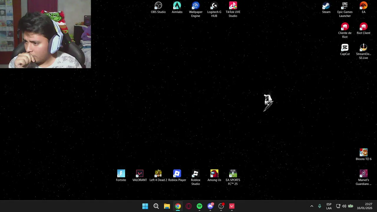Select the Roblox Player desktop icon
Screen dimensions: 377x212
click(x=177, y=175)
